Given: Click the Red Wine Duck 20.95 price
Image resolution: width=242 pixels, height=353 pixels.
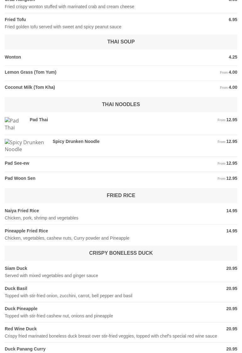Looking at the screenshot, I should pos(232,329).
